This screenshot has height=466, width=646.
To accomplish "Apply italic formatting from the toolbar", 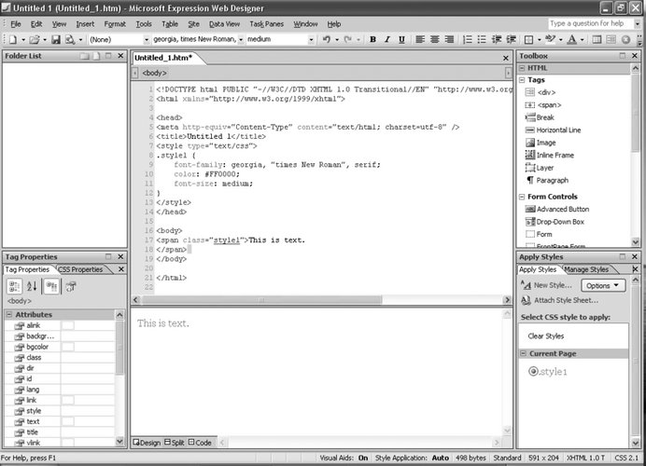I will coord(386,40).
